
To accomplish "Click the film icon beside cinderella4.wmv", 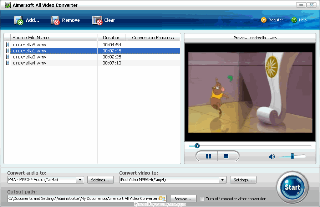I will click(8, 63).
